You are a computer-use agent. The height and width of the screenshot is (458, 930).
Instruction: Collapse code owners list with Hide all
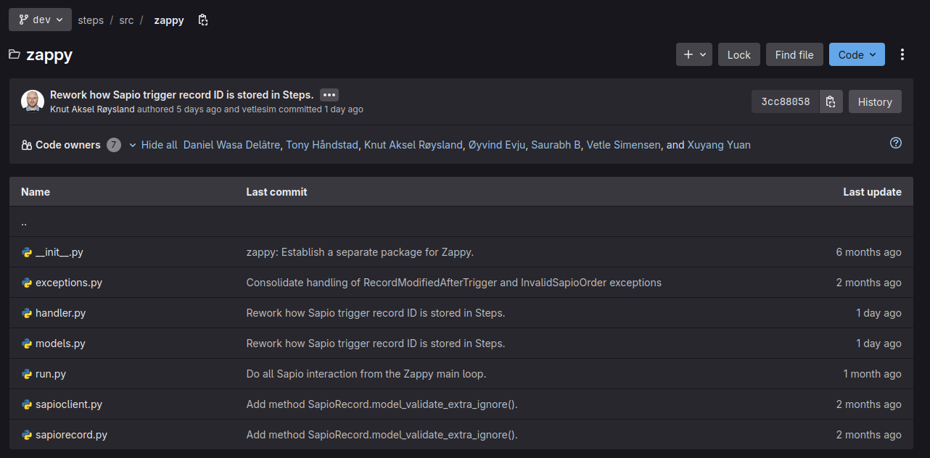click(153, 145)
